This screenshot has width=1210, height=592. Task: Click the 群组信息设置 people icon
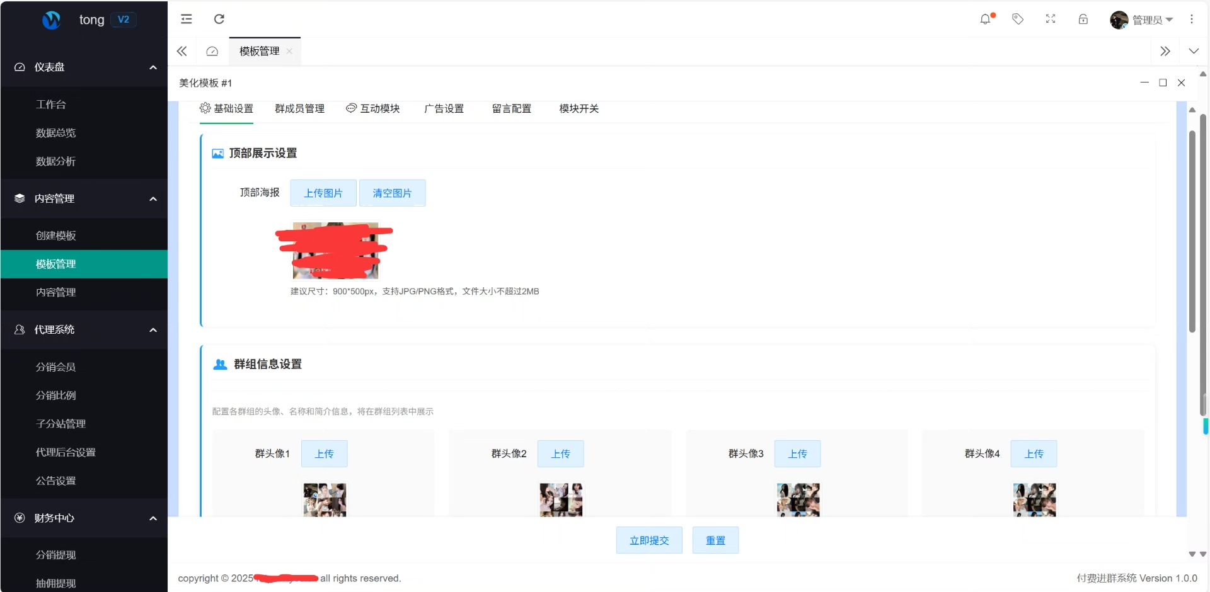click(x=220, y=365)
